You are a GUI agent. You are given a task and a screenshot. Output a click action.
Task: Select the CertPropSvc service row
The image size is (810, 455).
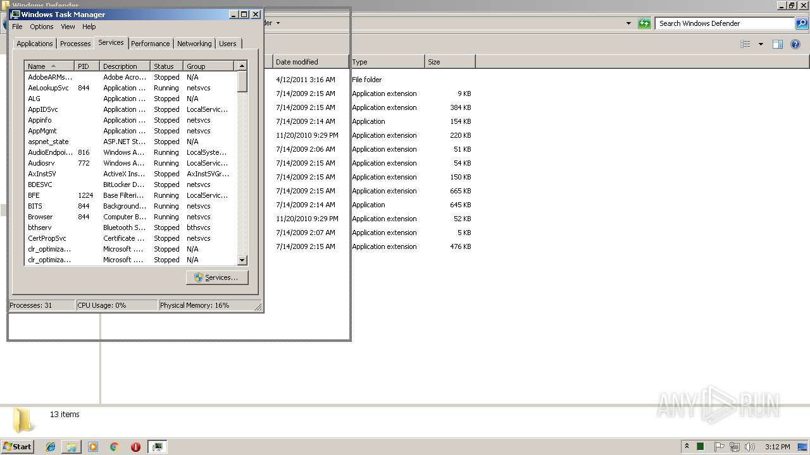[130, 238]
